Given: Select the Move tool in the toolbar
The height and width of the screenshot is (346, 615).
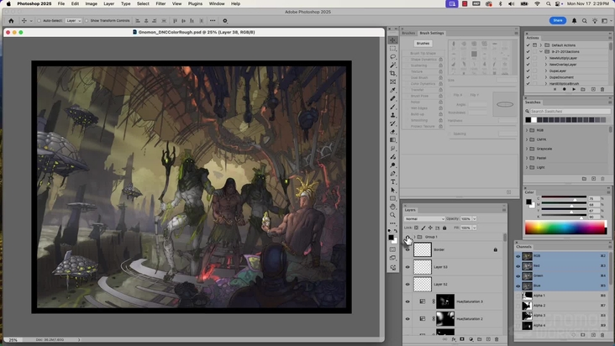Looking at the screenshot, I should 392,40.
